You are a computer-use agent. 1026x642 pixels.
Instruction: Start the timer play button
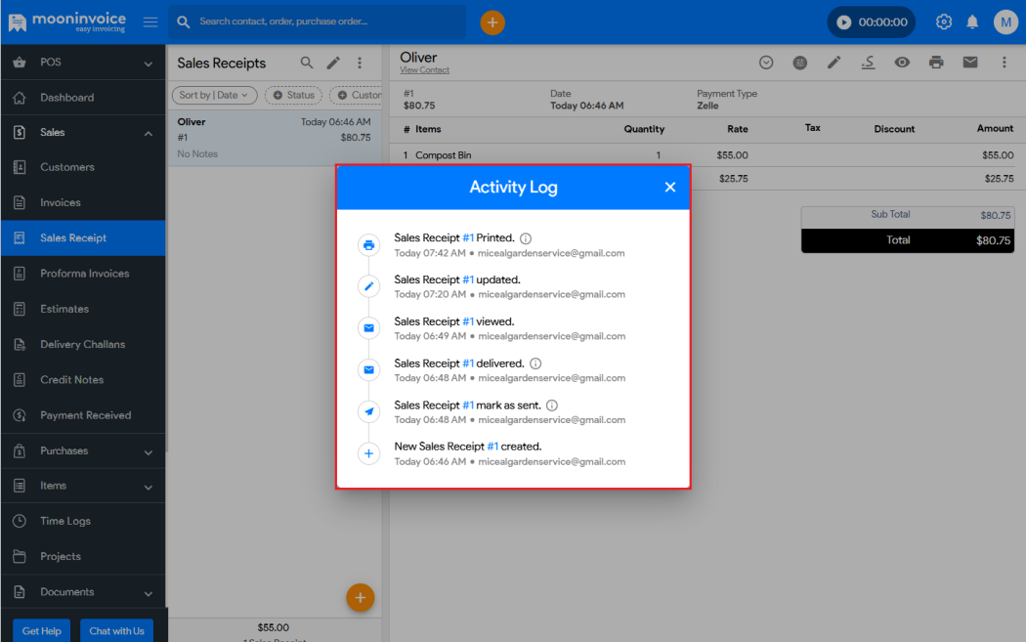coord(844,22)
